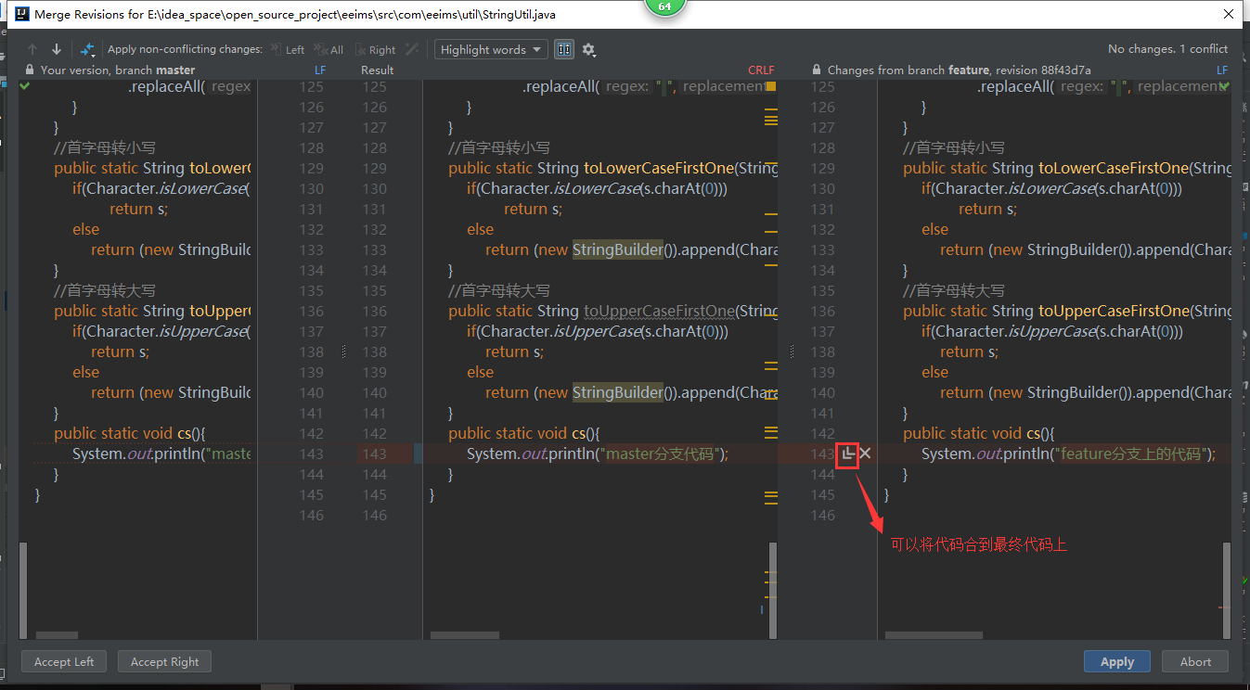The image size is (1250, 690).
Task: Click LF separator label in master pane header
Action: tap(320, 70)
